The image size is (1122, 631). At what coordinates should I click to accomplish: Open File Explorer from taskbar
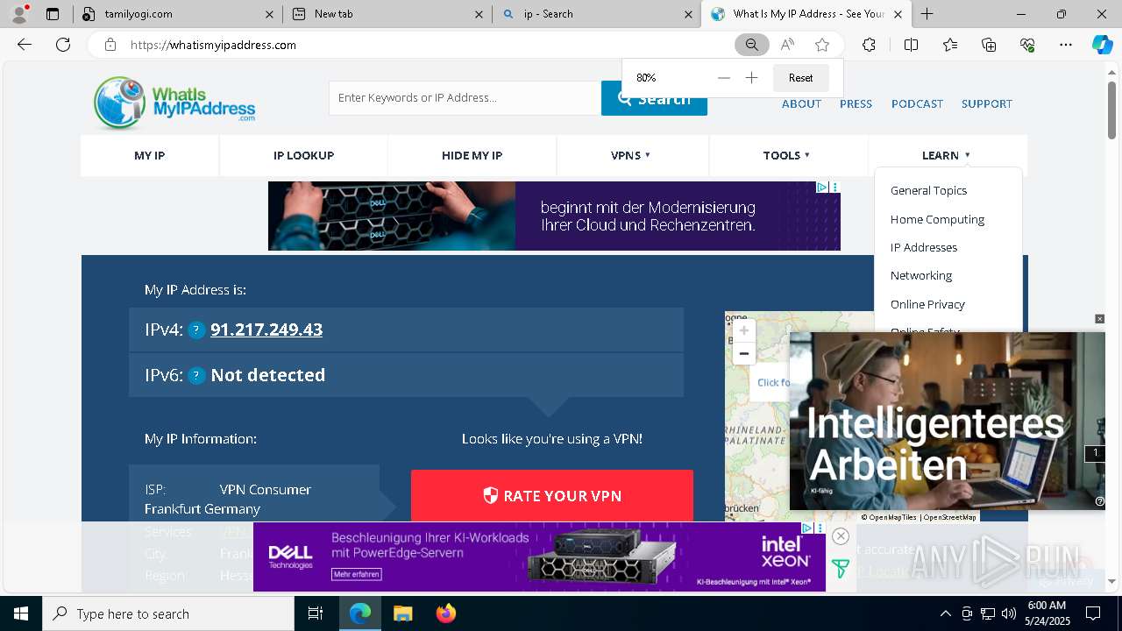(403, 613)
